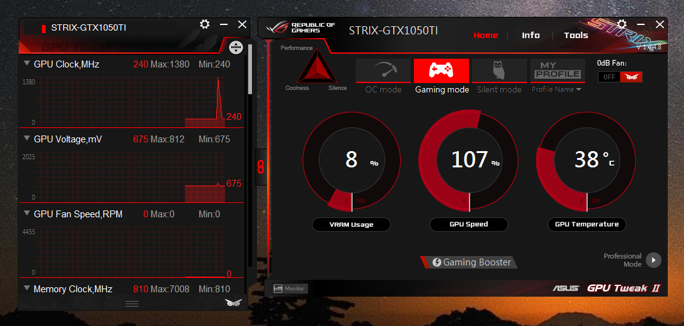The height and width of the screenshot is (326, 684).
Task: Switch to the Tools tab
Action: 576,36
